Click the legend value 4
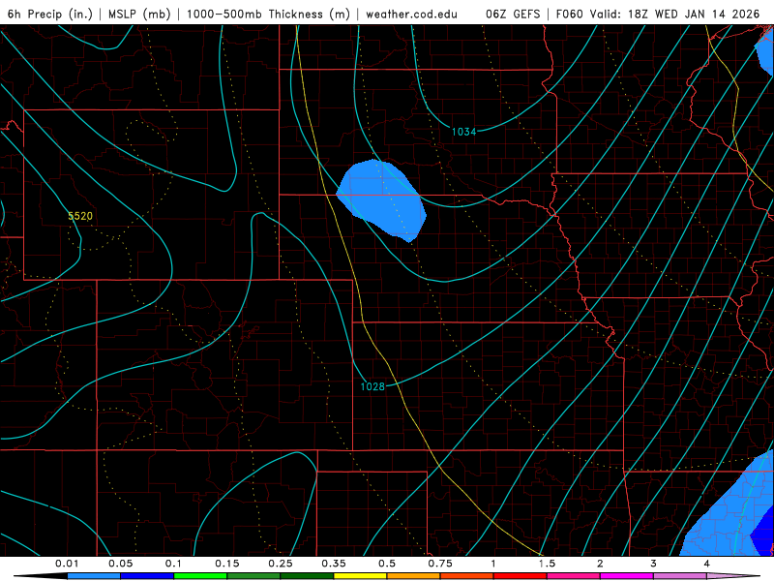Image resolution: width=774 pixels, height=581 pixels. pyautogui.click(x=707, y=564)
